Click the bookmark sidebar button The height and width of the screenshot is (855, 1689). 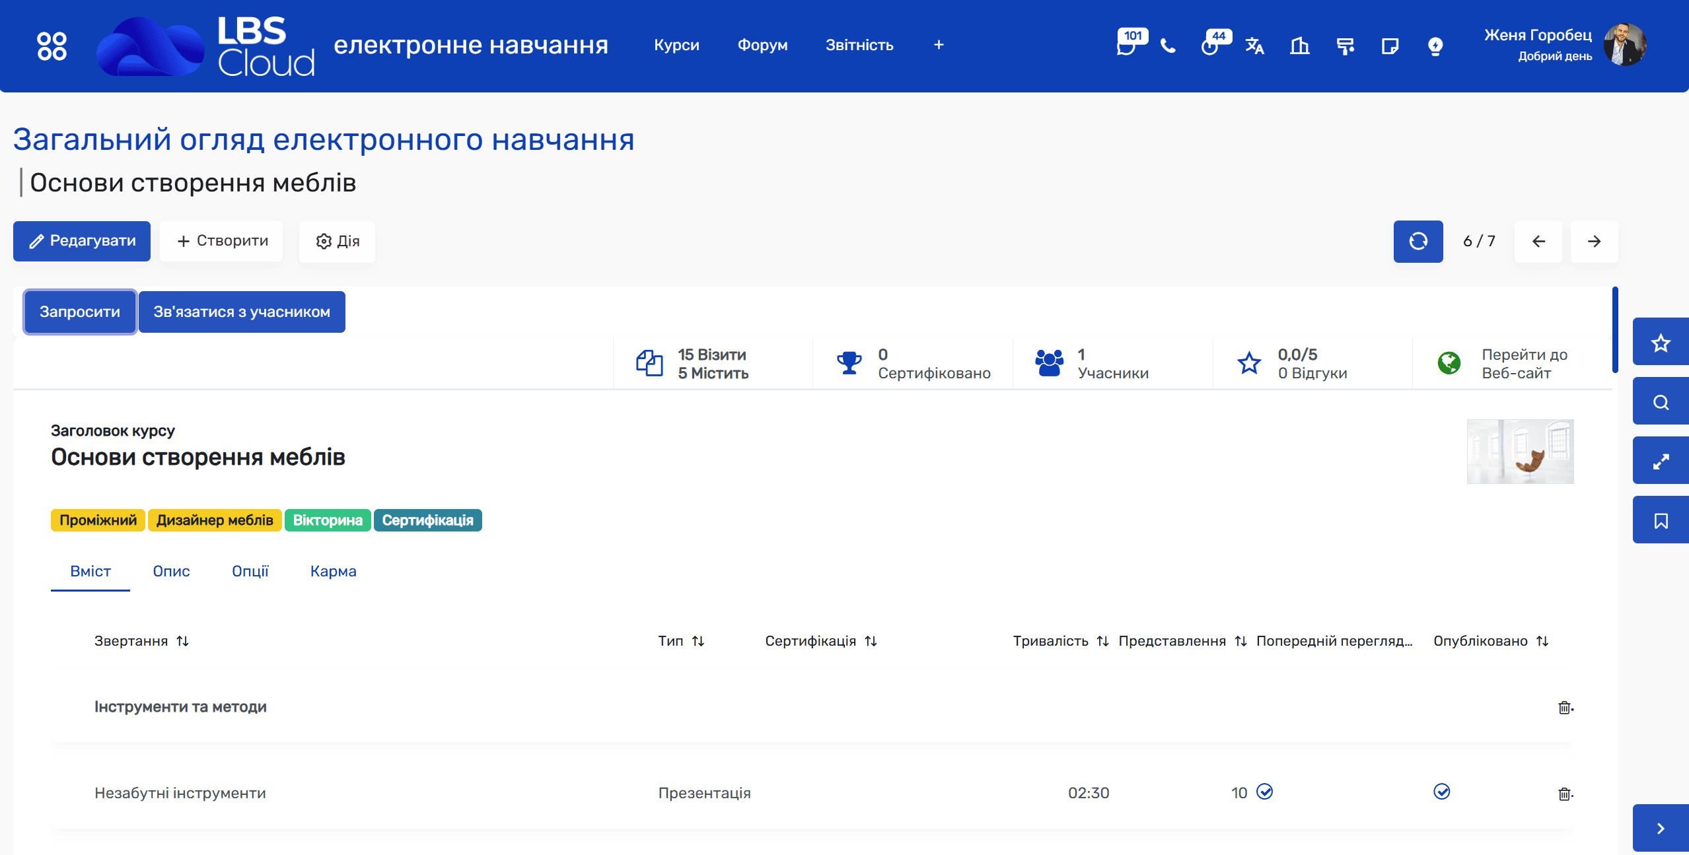tap(1660, 520)
